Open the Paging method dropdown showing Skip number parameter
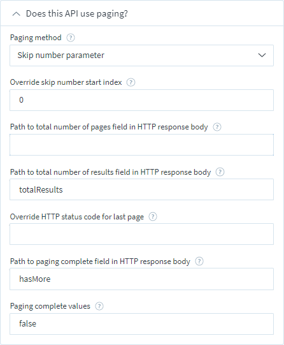The height and width of the screenshot is (345, 284). coord(141,55)
